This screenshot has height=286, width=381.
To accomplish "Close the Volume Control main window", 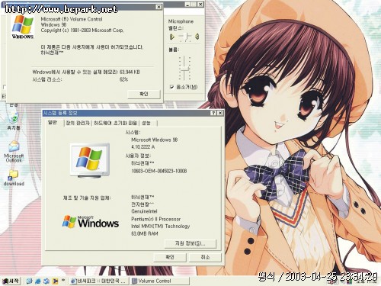I will 200,5.
